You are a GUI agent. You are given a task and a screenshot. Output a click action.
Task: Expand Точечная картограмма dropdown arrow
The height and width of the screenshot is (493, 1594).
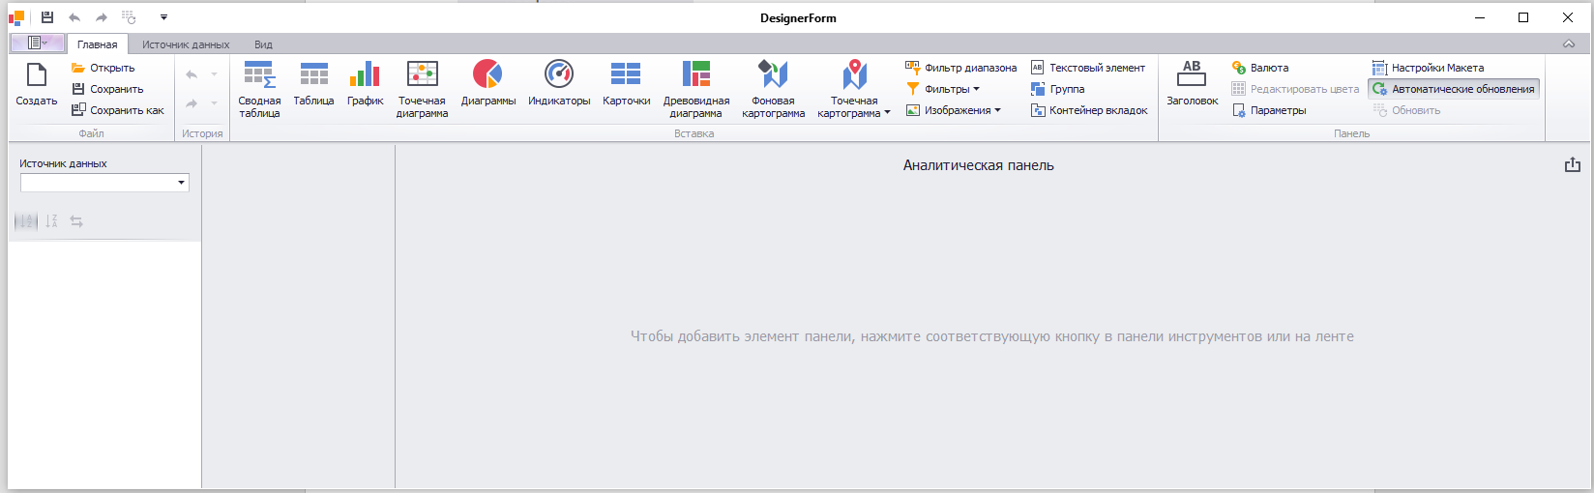(x=887, y=113)
